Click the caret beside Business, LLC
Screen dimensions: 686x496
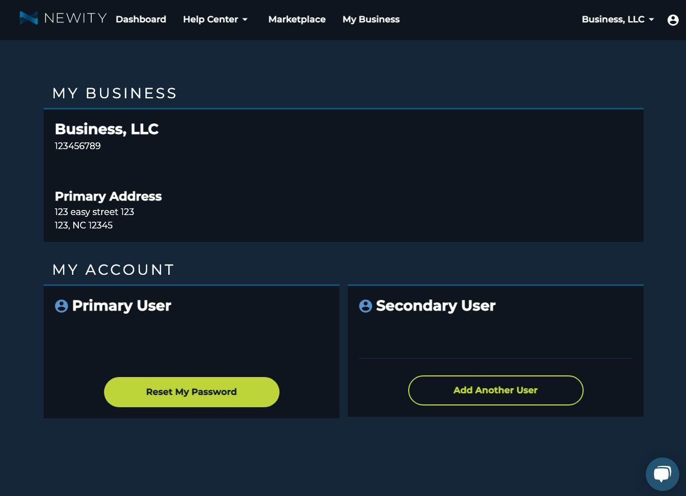pos(651,20)
